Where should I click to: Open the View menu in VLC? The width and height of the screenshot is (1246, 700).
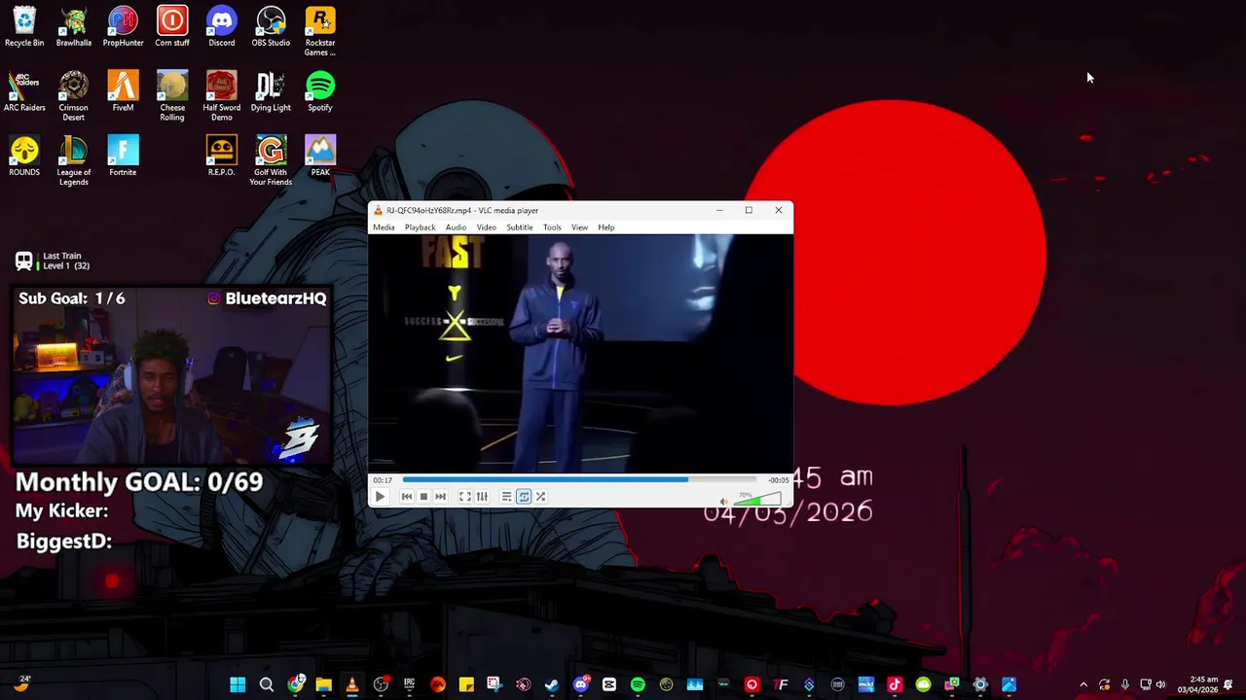coord(579,227)
